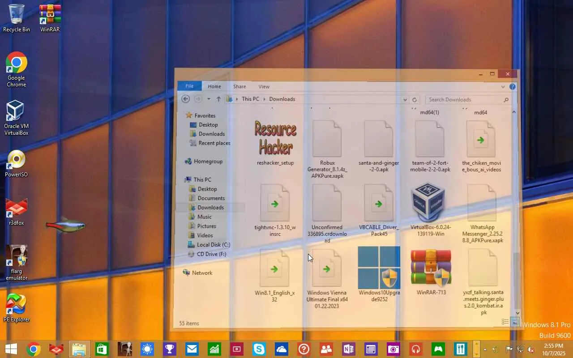Select yxzf_talking.santa.meets.ginger apk file icon
573x358 pixels.
pos(483,268)
